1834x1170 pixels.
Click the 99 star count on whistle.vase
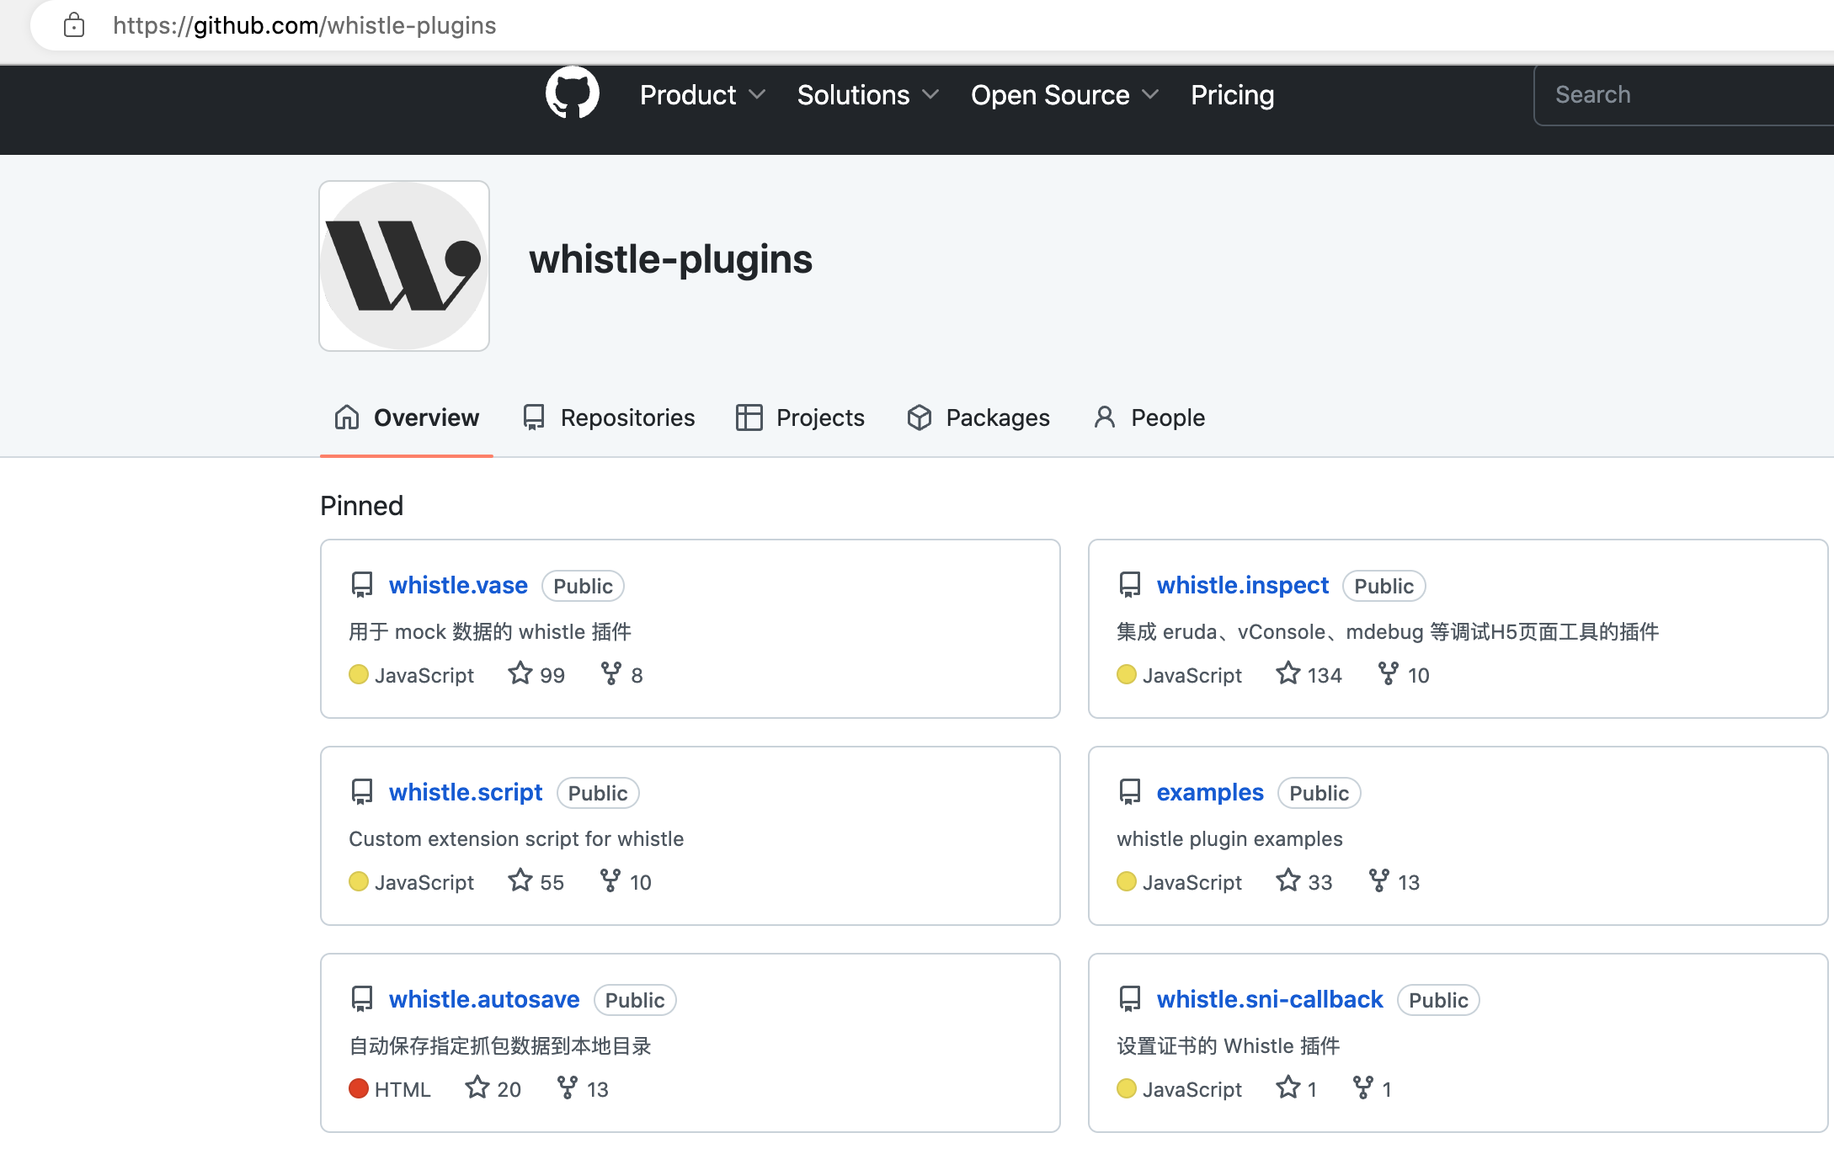pos(552,675)
